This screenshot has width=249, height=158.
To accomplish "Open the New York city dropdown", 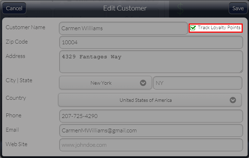I will tap(106, 83).
